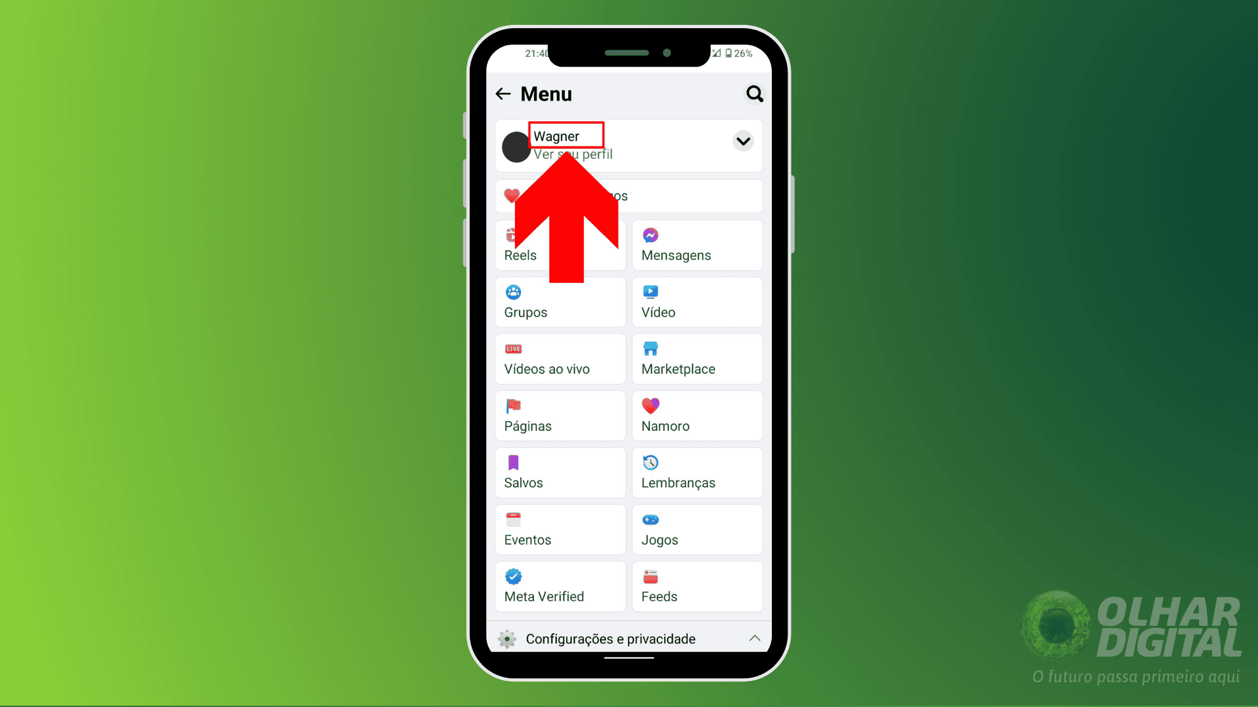Open Eventos section

tap(560, 529)
